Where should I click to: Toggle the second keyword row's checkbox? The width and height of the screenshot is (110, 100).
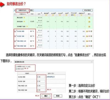tap(15, 36)
